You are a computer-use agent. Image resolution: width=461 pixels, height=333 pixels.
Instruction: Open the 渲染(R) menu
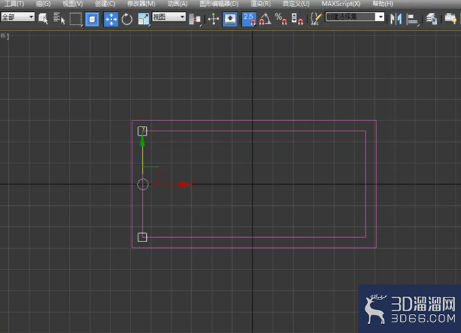point(260,4)
